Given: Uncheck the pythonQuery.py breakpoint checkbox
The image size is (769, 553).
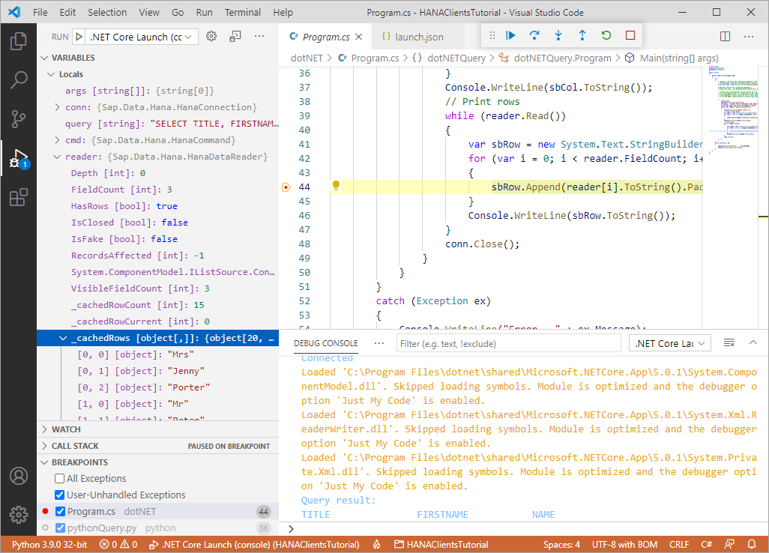Looking at the screenshot, I should point(60,528).
